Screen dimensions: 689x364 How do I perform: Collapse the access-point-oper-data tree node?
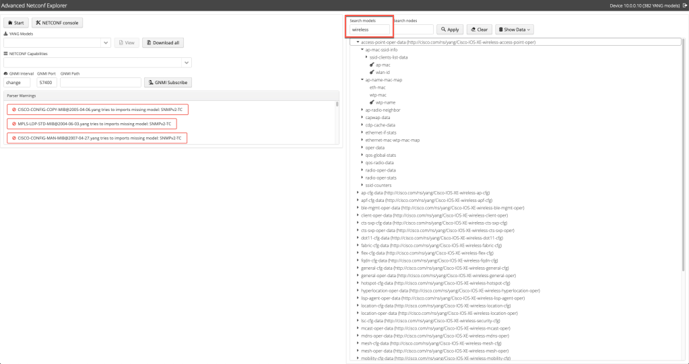(358, 42)
